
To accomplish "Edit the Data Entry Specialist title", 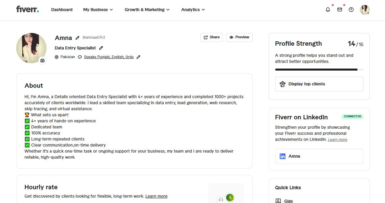I will tap(101, 48).
